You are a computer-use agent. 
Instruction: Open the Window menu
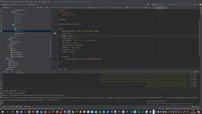pos(44,2)
